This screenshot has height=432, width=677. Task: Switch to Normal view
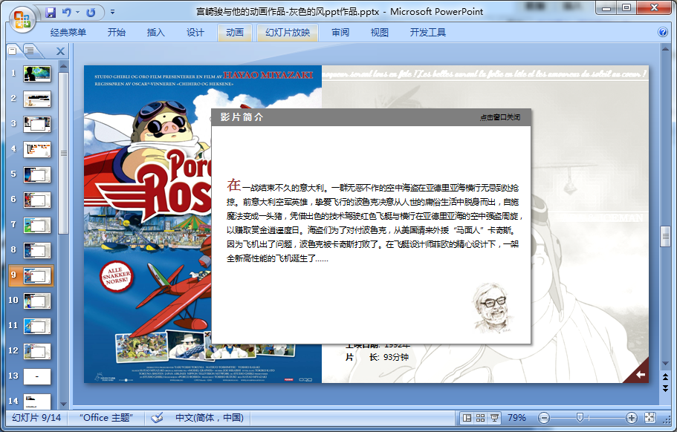(467, 418)
